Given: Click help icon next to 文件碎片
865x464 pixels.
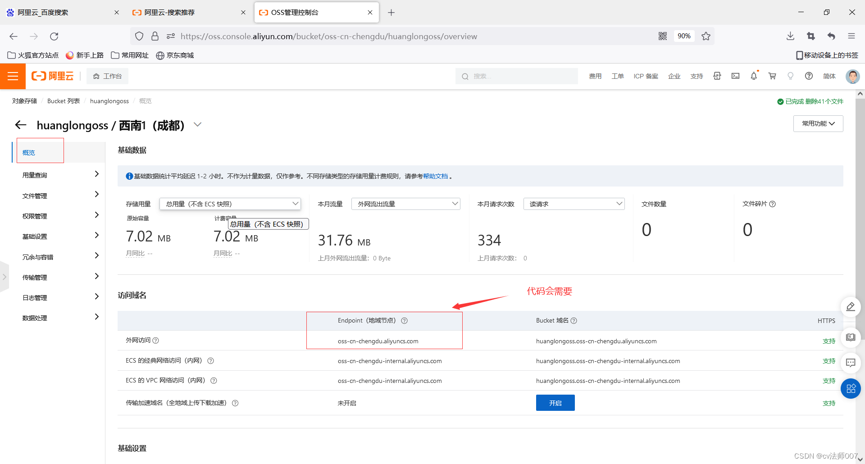Looking at the screenshot, I should [x=773, y=204].
